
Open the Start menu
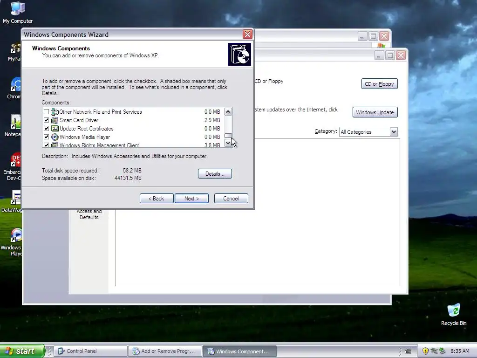click(22, 351)
